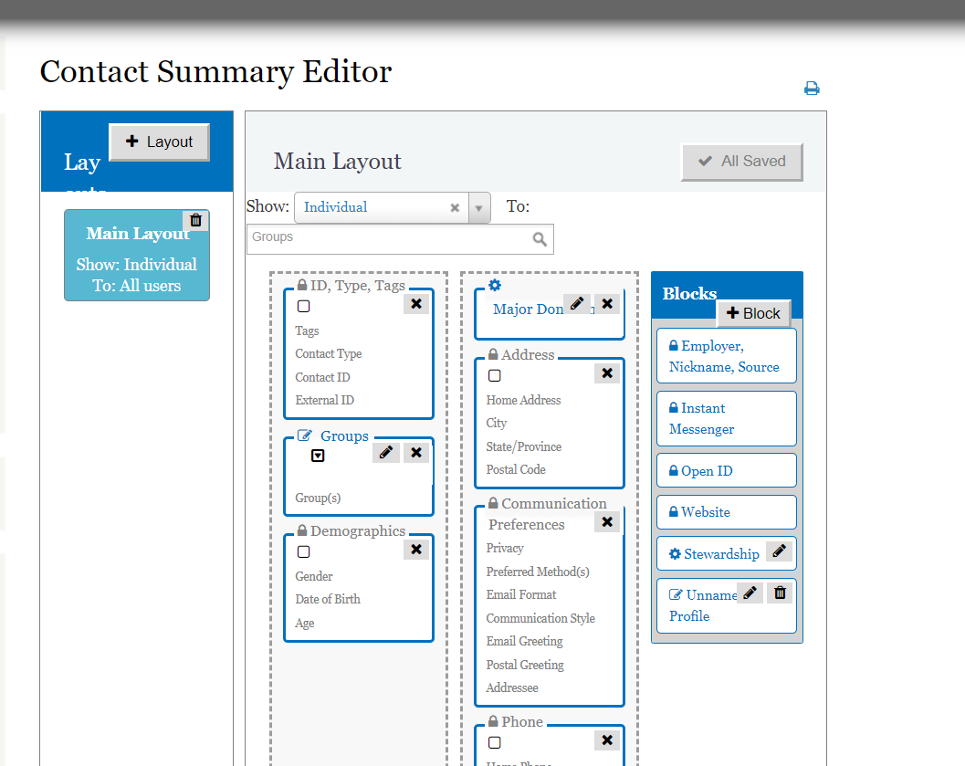Click the Main Layout title heading
This screenshot has height=766, width=965.
pyautogui.click(x=337, y=162)
